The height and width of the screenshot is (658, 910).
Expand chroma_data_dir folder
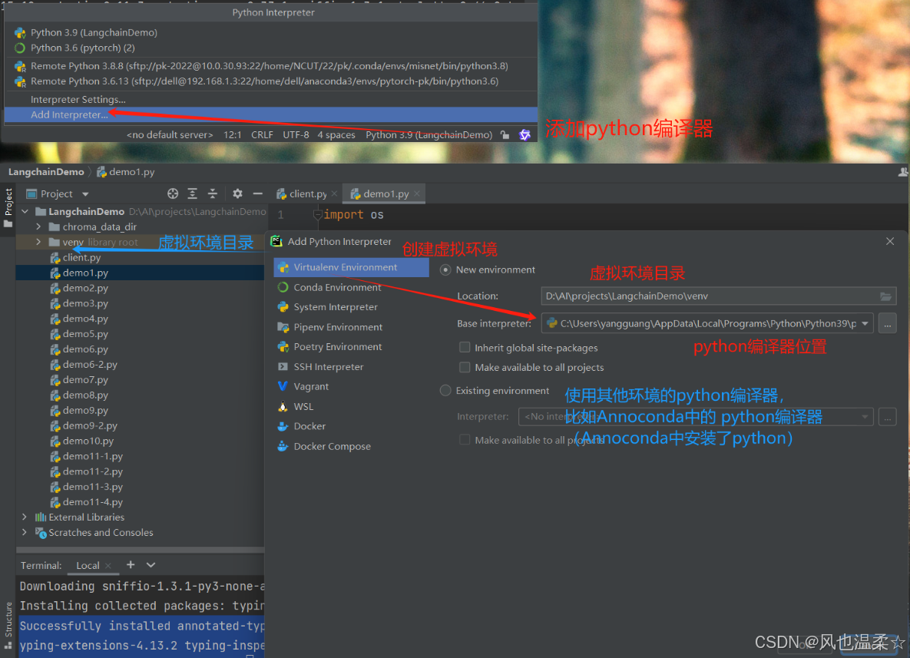point(38,226)
